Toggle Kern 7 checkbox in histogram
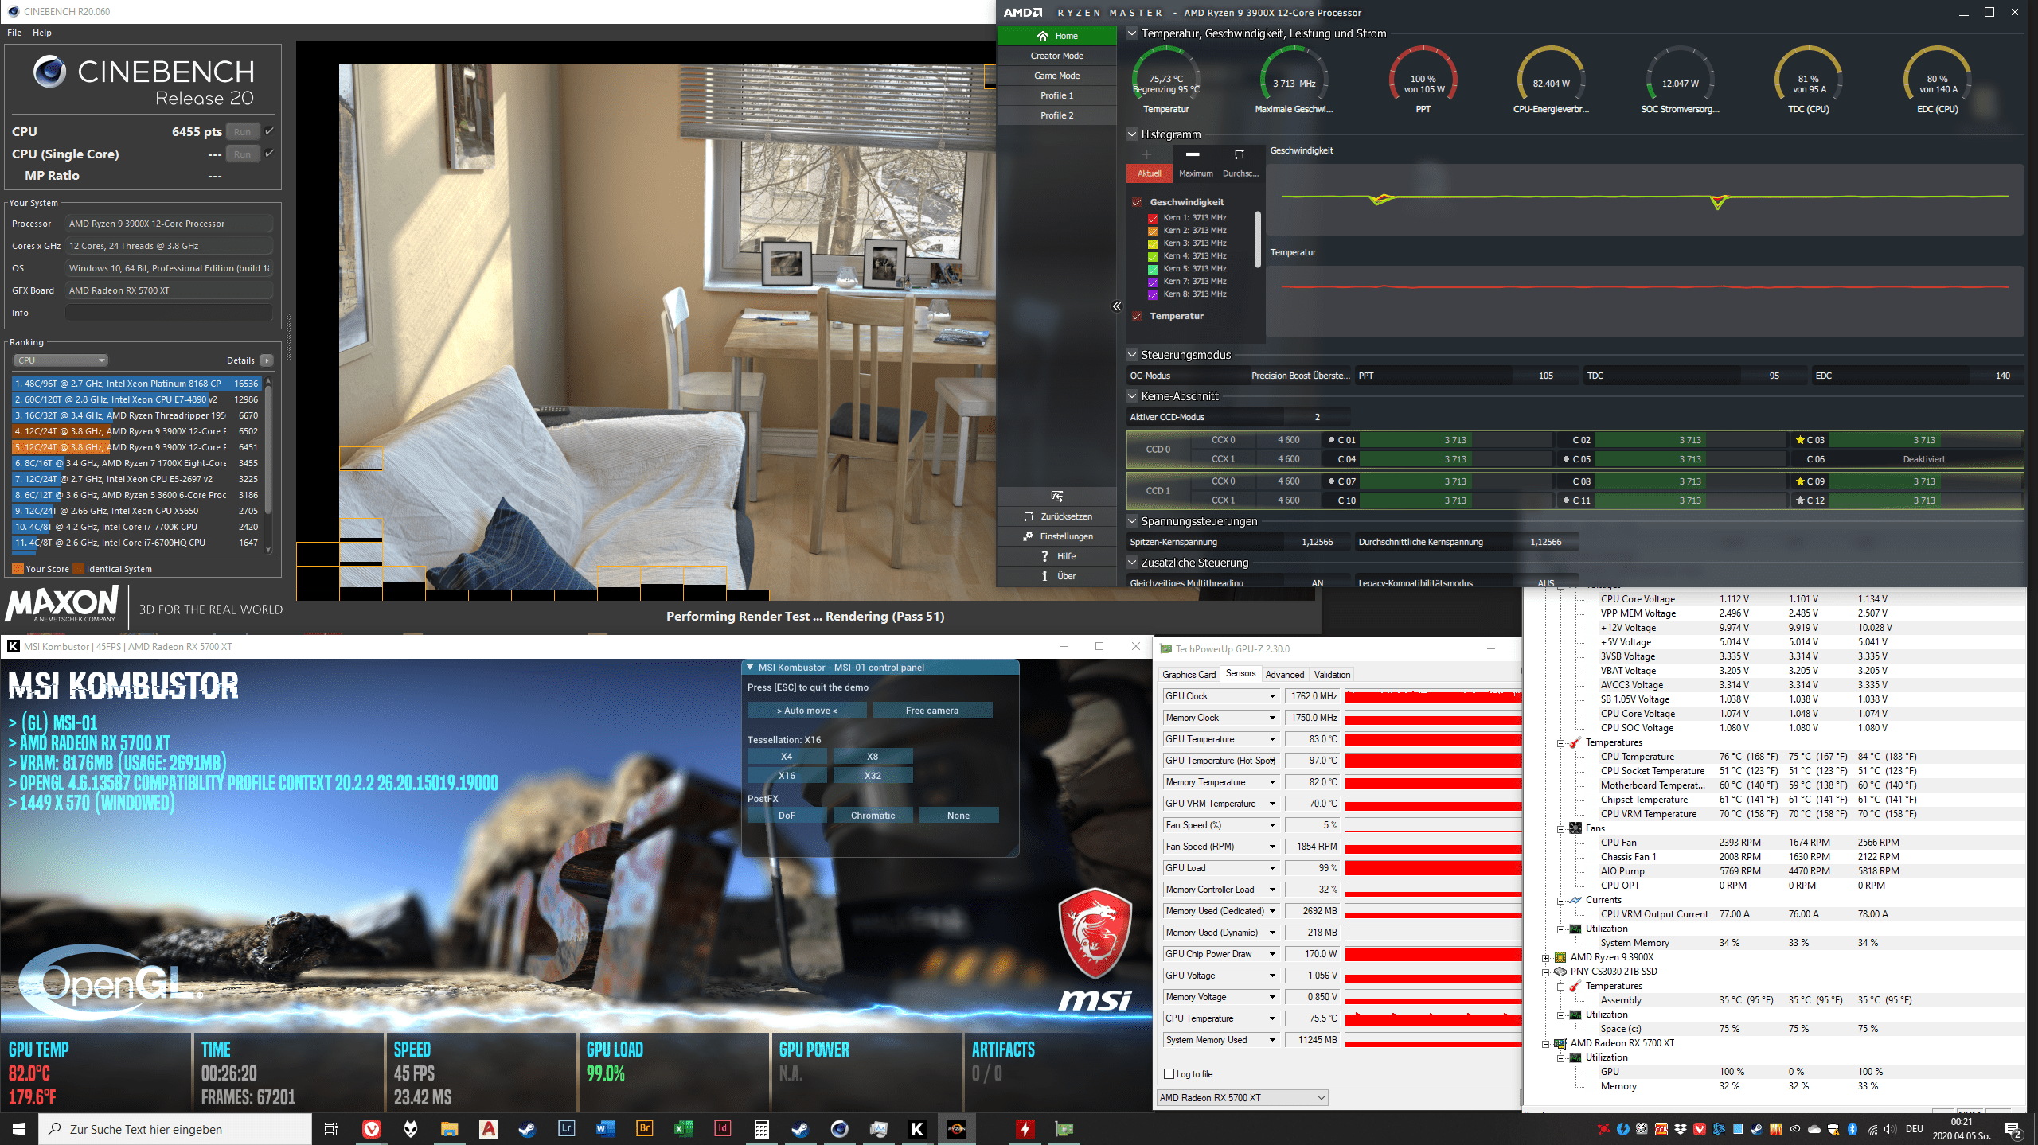Screen dimensions: 2038x1145 click(1153, 282)
